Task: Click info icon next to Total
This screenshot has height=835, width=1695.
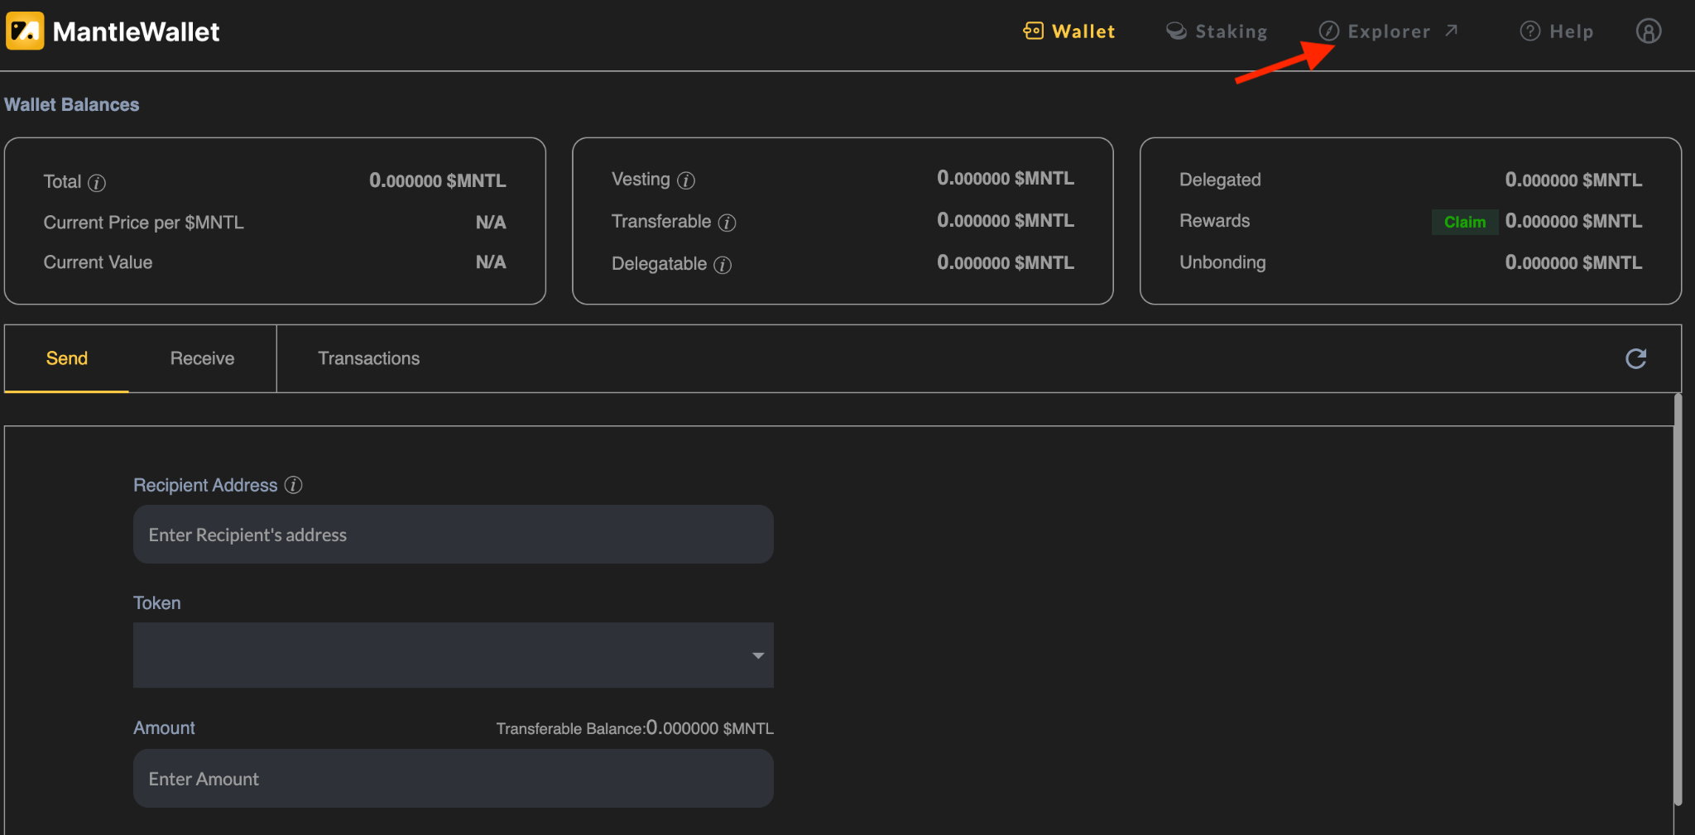Action: click(x=97, y=183)
